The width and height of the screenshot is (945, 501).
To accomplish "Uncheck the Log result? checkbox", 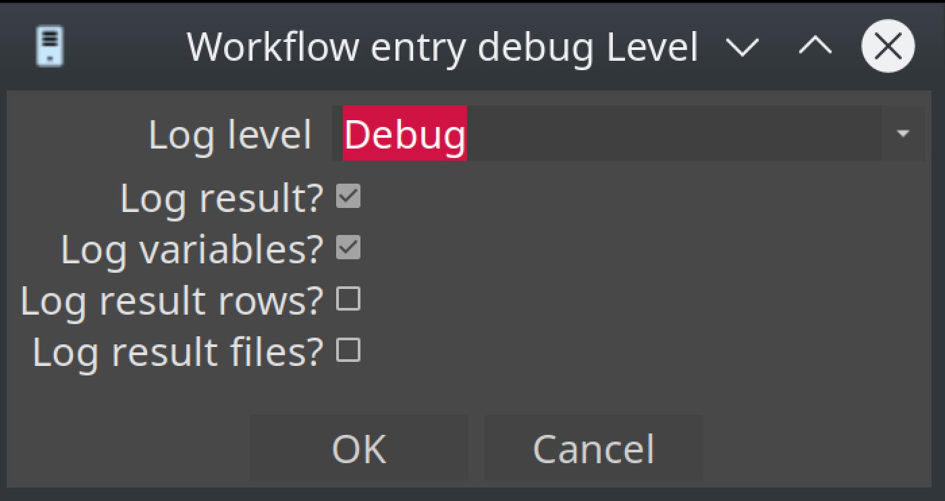I will (x=348, y=197).
